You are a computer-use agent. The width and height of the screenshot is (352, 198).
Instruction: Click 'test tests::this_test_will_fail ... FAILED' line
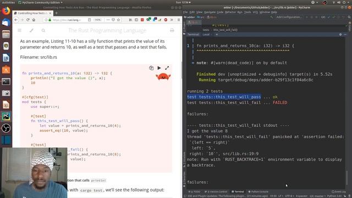point(237,103)
